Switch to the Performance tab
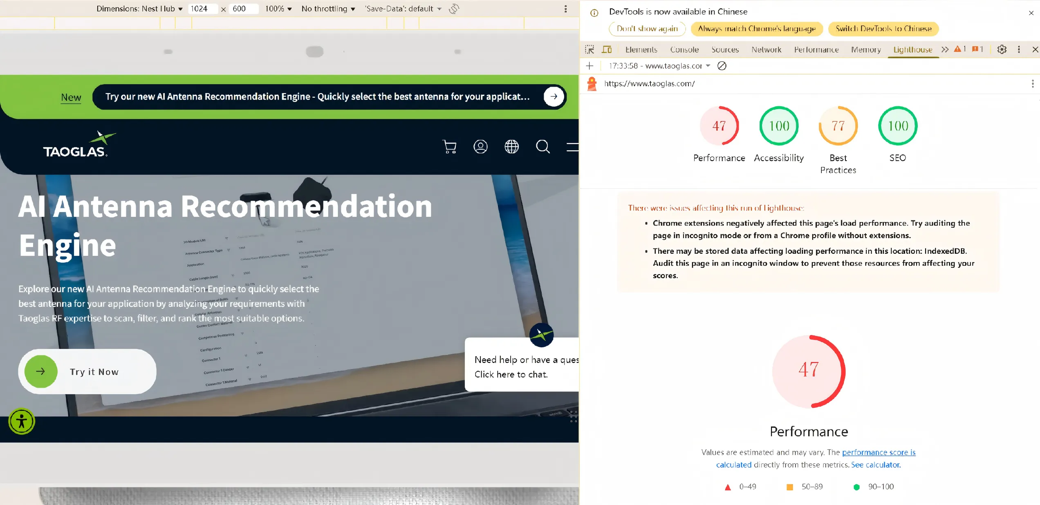This screenshot has height=505, width=1040. 816,49
